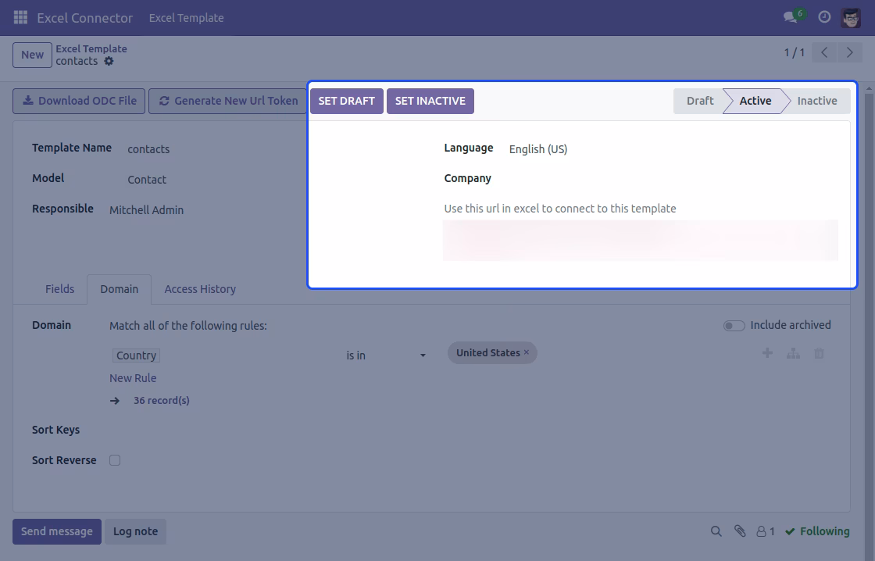This screenshot has width=875, height=561.
Task: Add a domain branch with hierarchy icon
Action: click(793, 353)
